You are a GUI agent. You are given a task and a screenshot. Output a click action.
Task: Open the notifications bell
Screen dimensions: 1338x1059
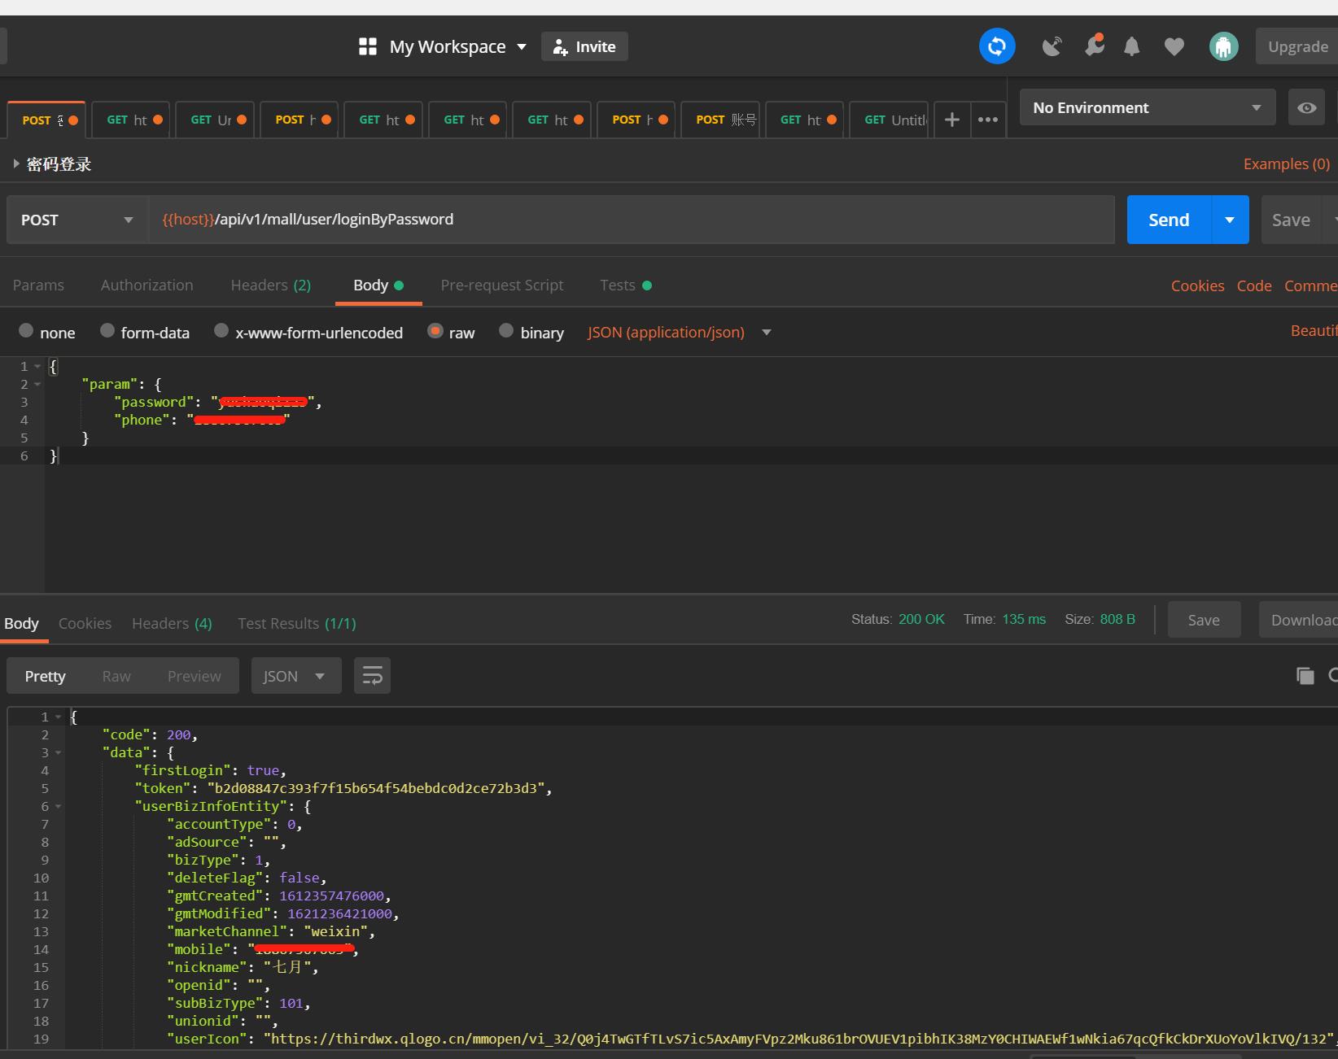pyautogui.click(x=1132, y=46)
